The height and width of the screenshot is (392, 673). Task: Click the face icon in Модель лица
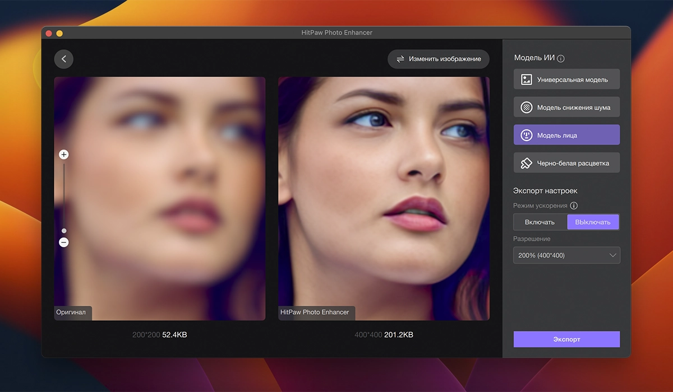tap(526, 135)
